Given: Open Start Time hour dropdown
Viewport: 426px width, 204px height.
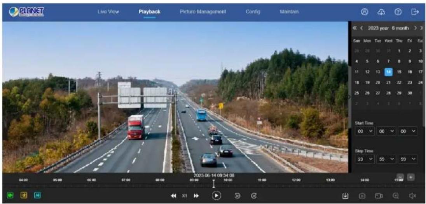Looking at the screenshot, I should [x=364, y=131].
